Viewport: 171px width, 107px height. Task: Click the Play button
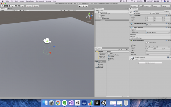[x=80, y=6]
